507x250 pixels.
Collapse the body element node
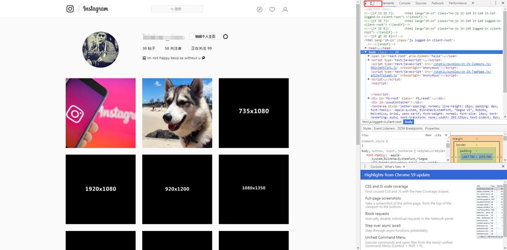[x=366, y=52]
